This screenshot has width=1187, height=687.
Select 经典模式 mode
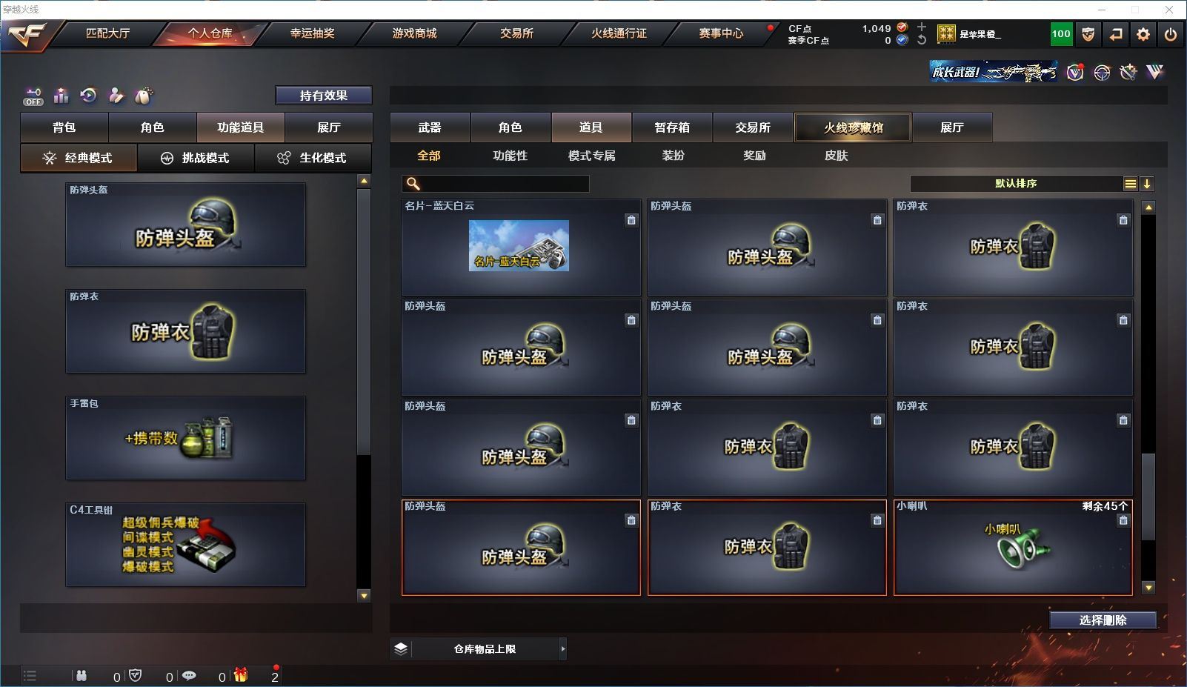click(79, 158)
